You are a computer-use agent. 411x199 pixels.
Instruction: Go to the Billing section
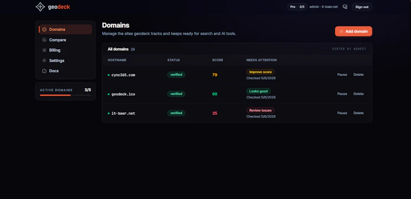65,50
